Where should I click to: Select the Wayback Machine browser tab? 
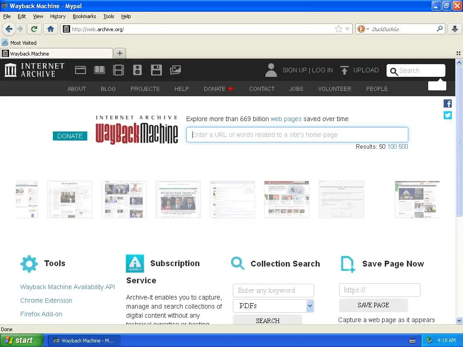pos(57,53)
